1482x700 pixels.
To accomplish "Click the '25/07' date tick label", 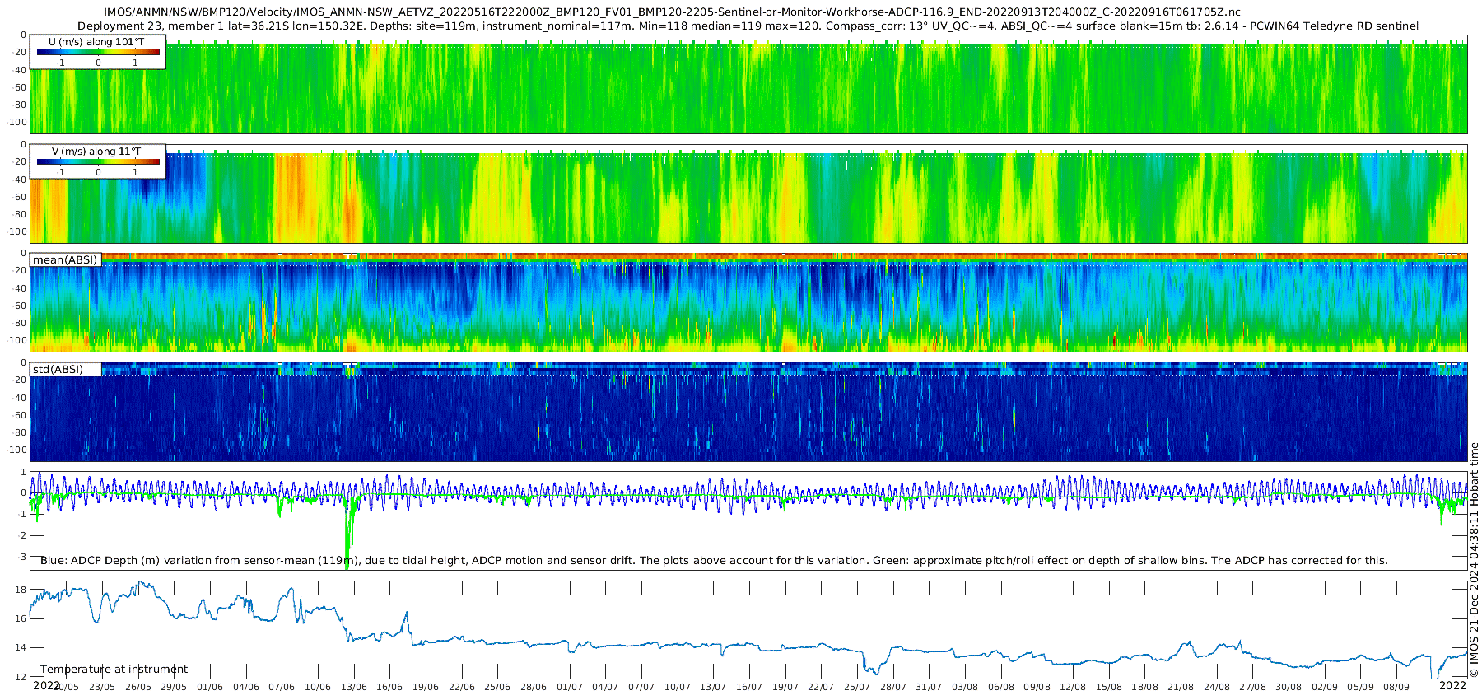I will (857, 687).
